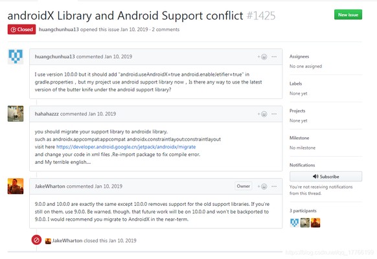Click the Owner badge on JakeWharton's comment

click(244, 186)
